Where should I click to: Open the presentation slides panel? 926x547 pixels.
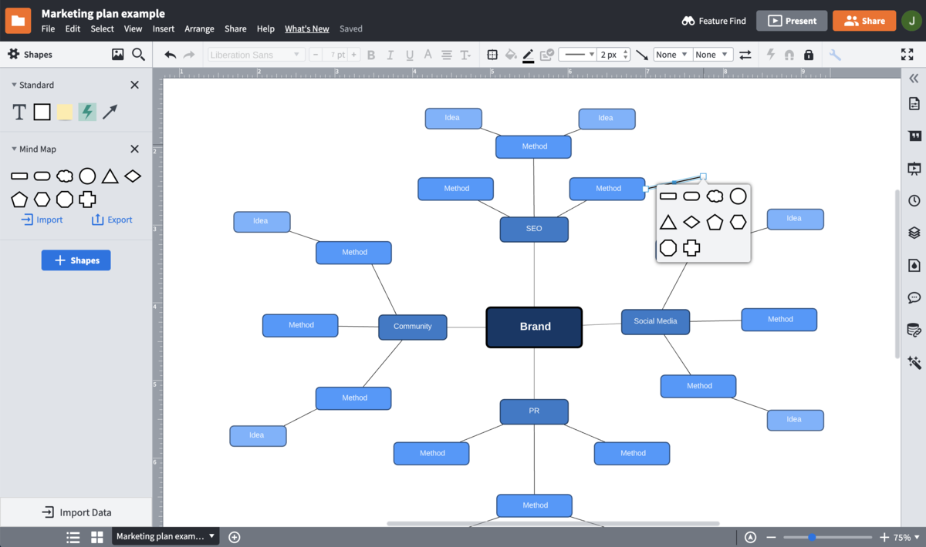pyautogui.click(x=914, y=168)
